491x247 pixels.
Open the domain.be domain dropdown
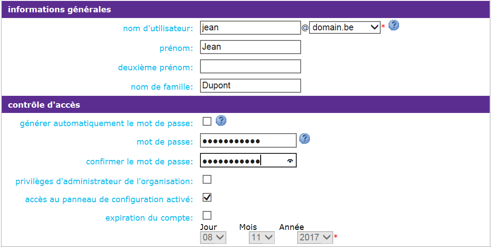pyautogui.click(x=345, y=28)
